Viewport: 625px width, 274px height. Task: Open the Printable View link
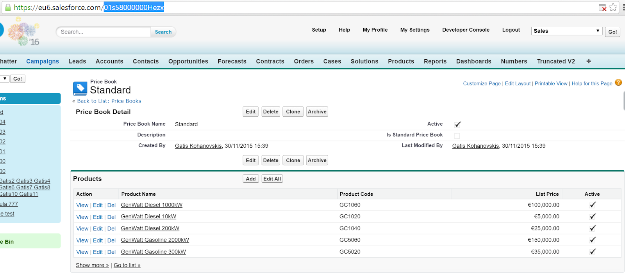551,83
